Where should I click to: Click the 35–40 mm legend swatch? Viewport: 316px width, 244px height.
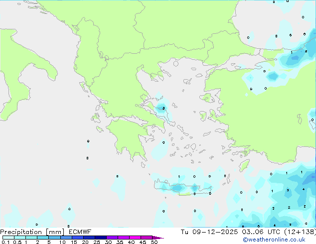coord(124,238)
